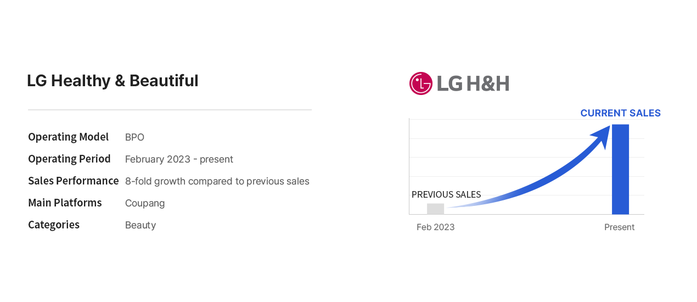Image resolution: width=697 pixels, height=302 pixels.
Task: Click the Operating Model label
Action: coord(69,137)
